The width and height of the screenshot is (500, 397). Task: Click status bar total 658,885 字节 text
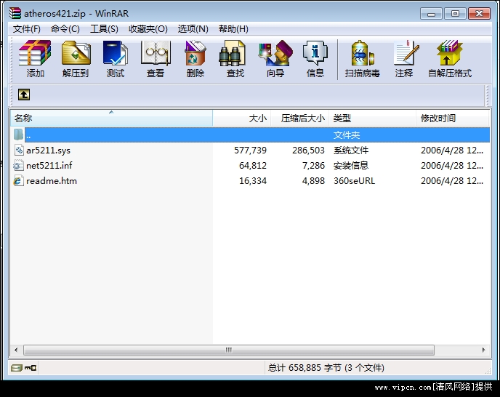(x=326, y=368)
